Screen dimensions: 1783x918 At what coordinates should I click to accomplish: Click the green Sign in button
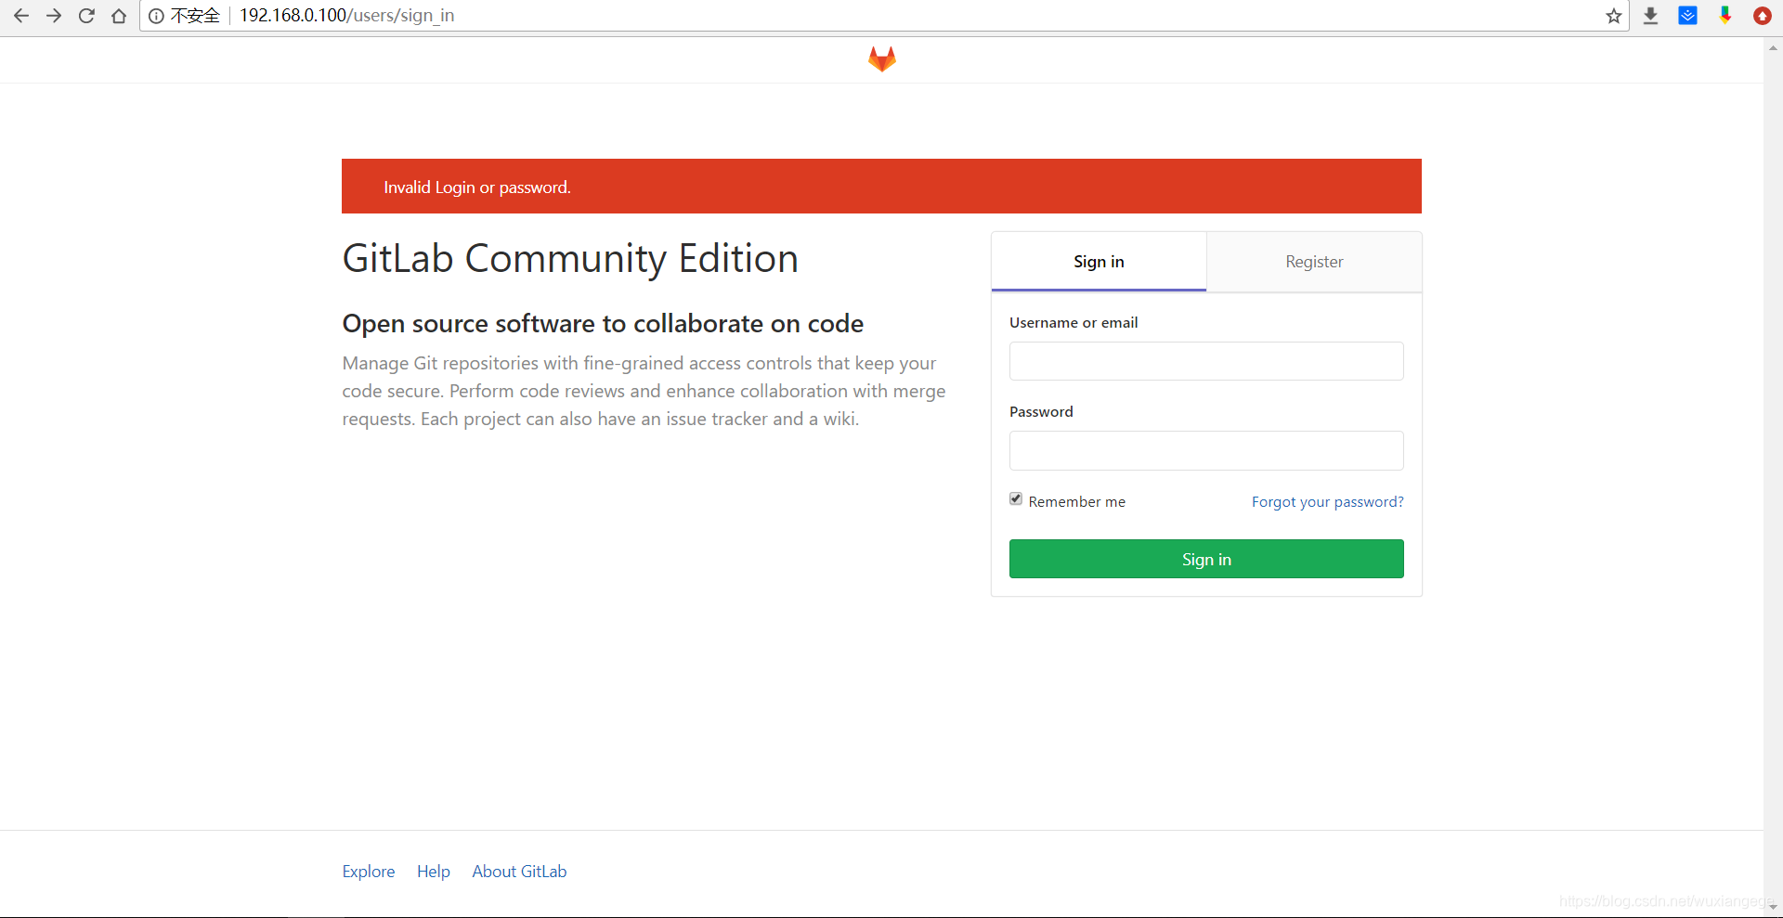point(1206,559)
